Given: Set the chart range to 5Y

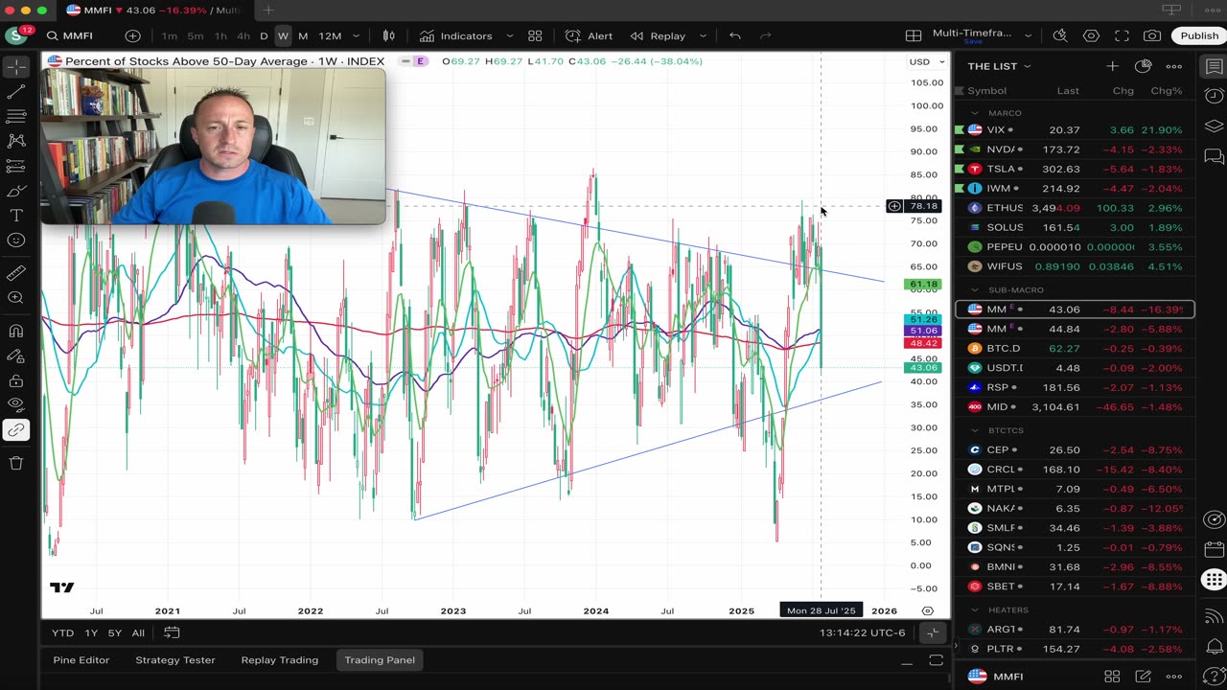Looking at the screenshot, I should coord(115,632).
